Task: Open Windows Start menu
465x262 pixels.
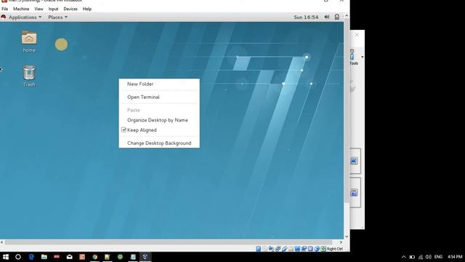Action: pos(5,257)
